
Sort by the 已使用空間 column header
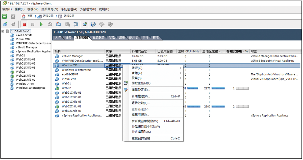(x=166, y=51)
